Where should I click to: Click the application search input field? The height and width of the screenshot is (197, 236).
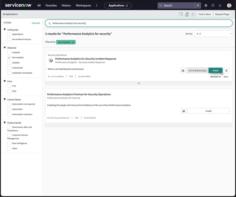[x=139, y=23]
